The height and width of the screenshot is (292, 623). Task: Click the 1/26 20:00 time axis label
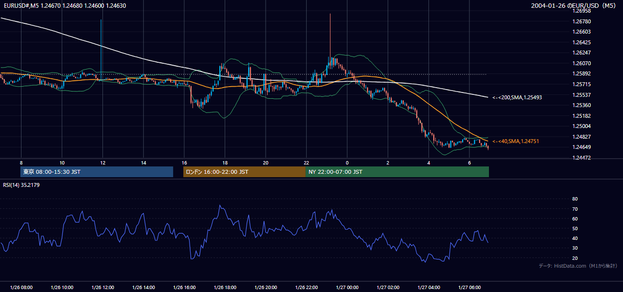(x=266, y=288)
